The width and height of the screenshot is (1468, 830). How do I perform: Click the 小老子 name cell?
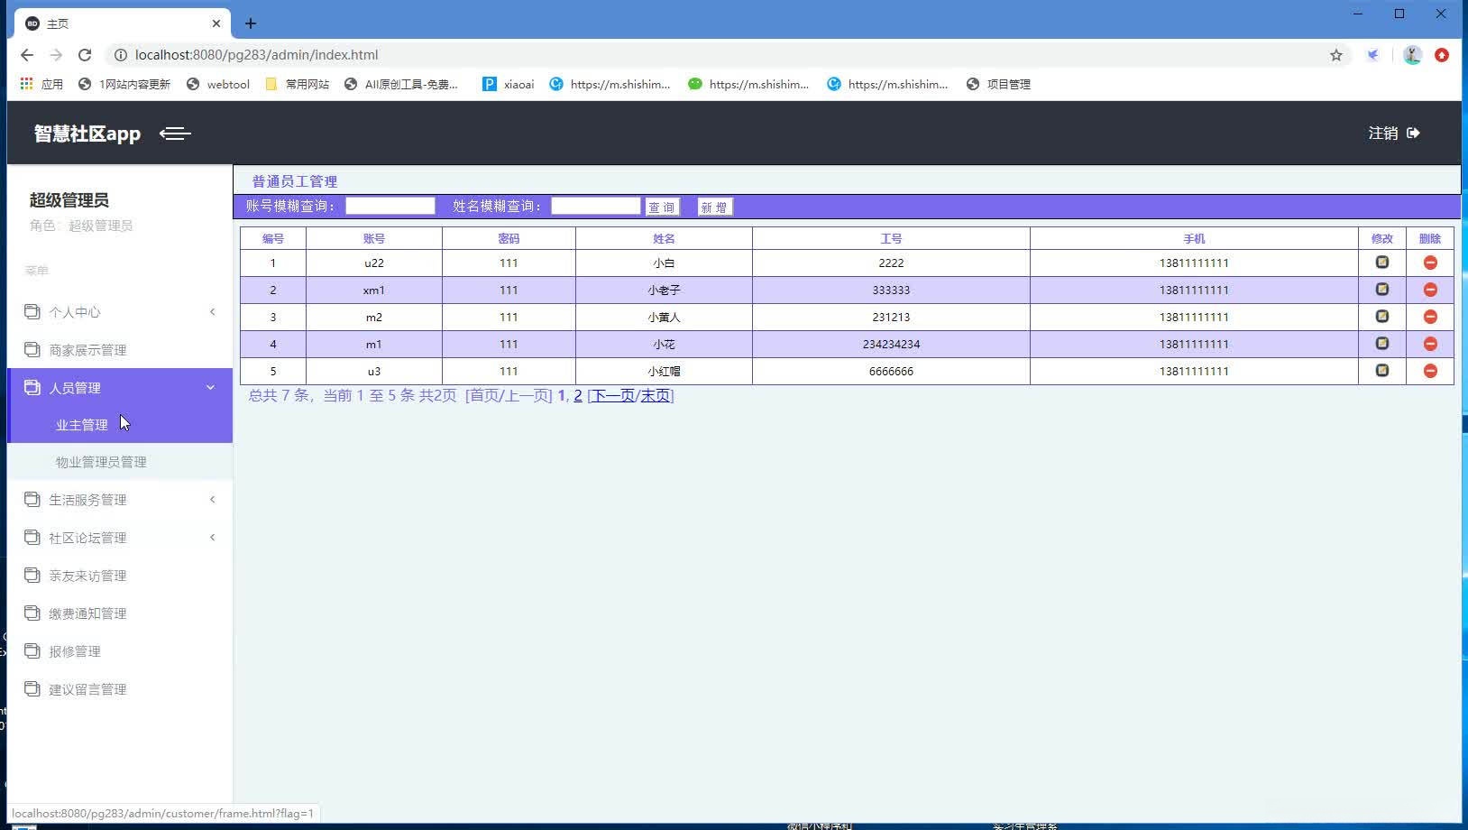(x=664, y=290)
